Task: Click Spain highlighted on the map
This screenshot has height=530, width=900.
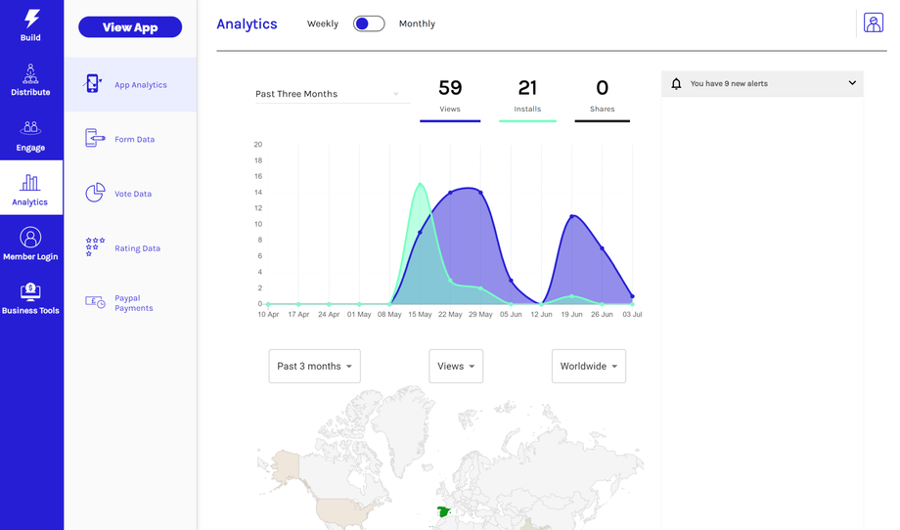Action: coord(442,511)
